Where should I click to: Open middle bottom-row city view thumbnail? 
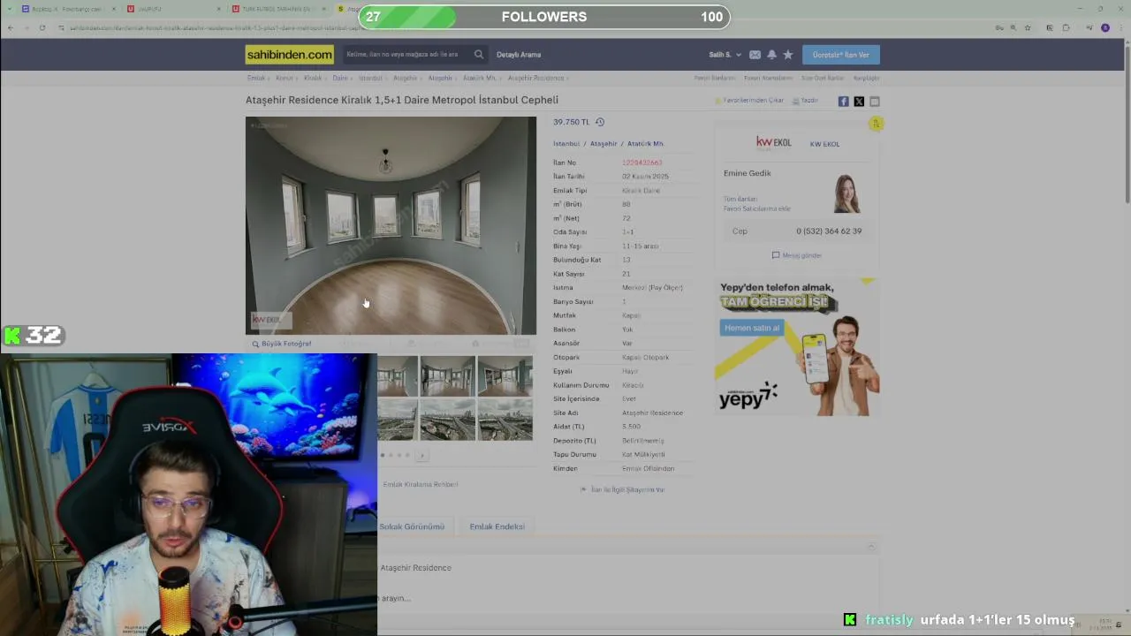click(448, 419)
